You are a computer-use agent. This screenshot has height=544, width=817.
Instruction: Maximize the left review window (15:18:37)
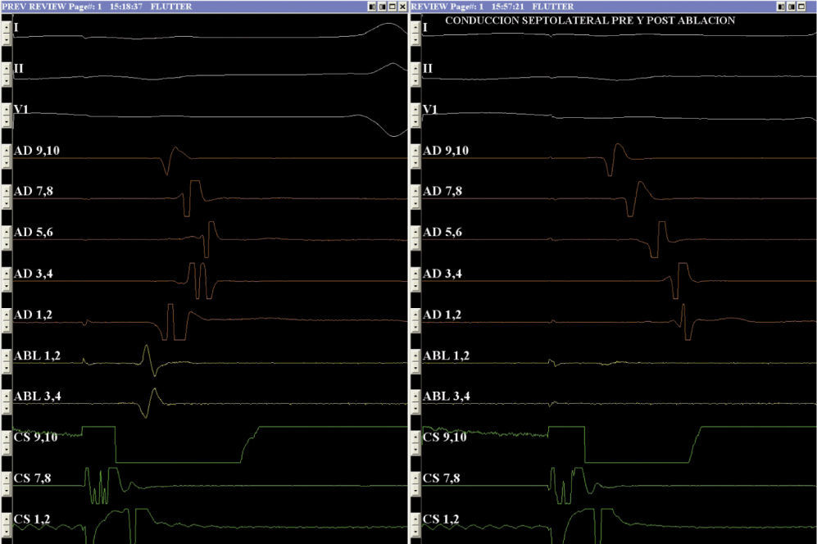click(392, 6)
